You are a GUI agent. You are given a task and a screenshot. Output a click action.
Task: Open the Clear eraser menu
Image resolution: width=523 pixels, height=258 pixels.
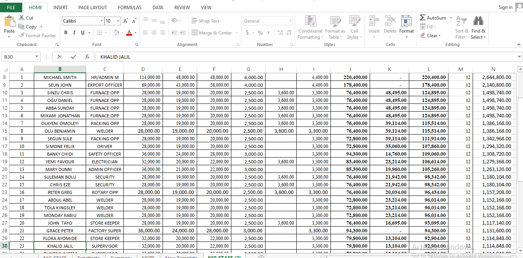tap(430, 36)
